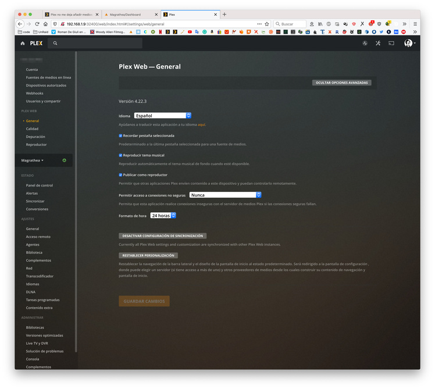Go back with the browser back arrow

pyautogui.click(x=20, y=24)
